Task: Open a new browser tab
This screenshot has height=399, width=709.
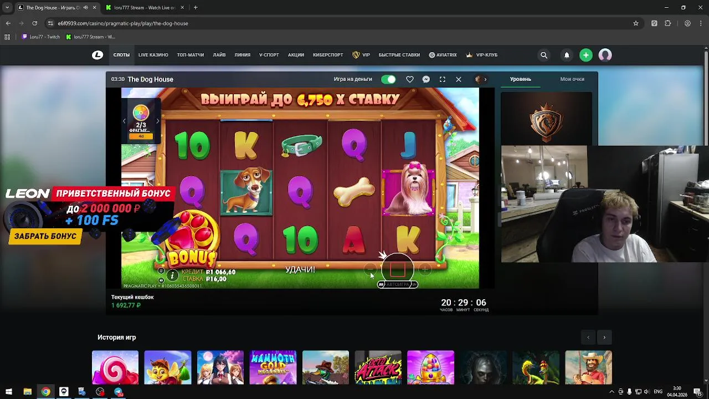Action: pos(196,8)
